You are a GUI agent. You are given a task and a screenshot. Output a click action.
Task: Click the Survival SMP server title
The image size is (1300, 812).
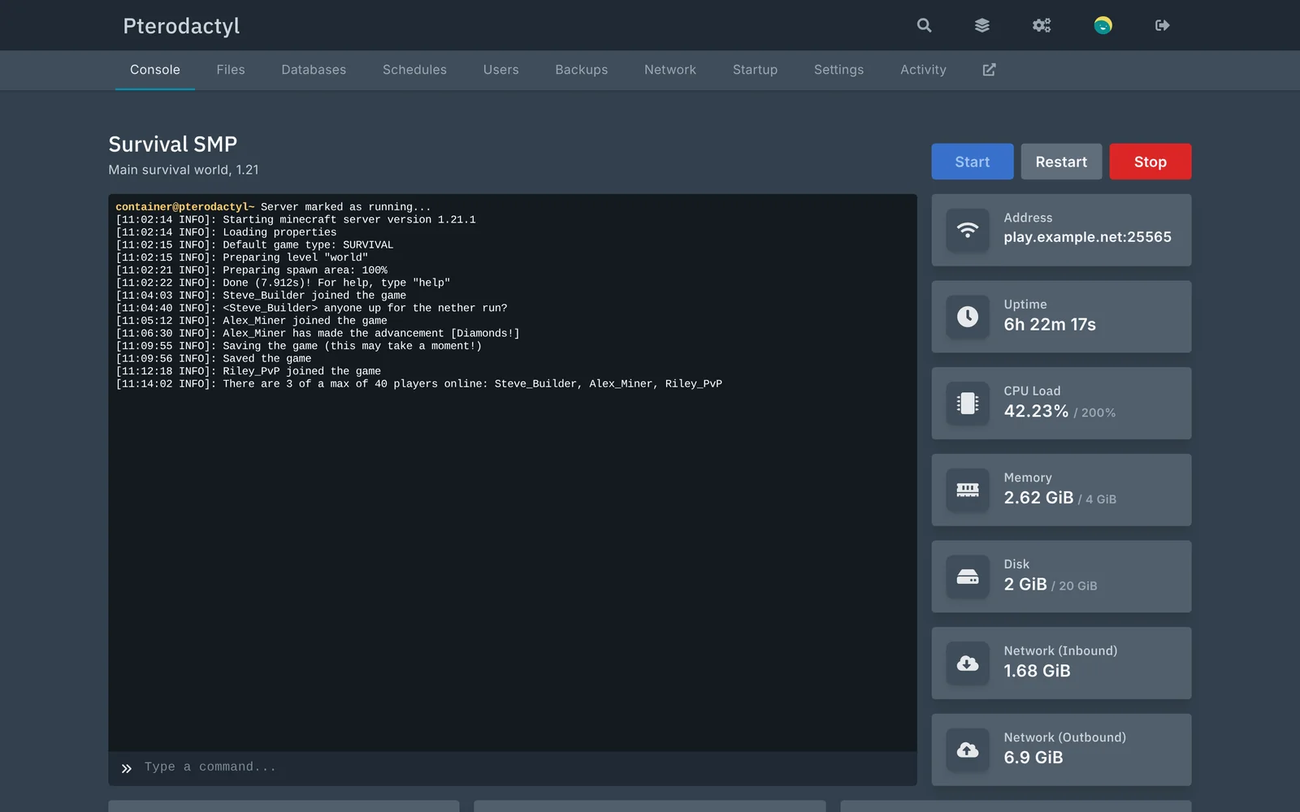pos(173,144)
